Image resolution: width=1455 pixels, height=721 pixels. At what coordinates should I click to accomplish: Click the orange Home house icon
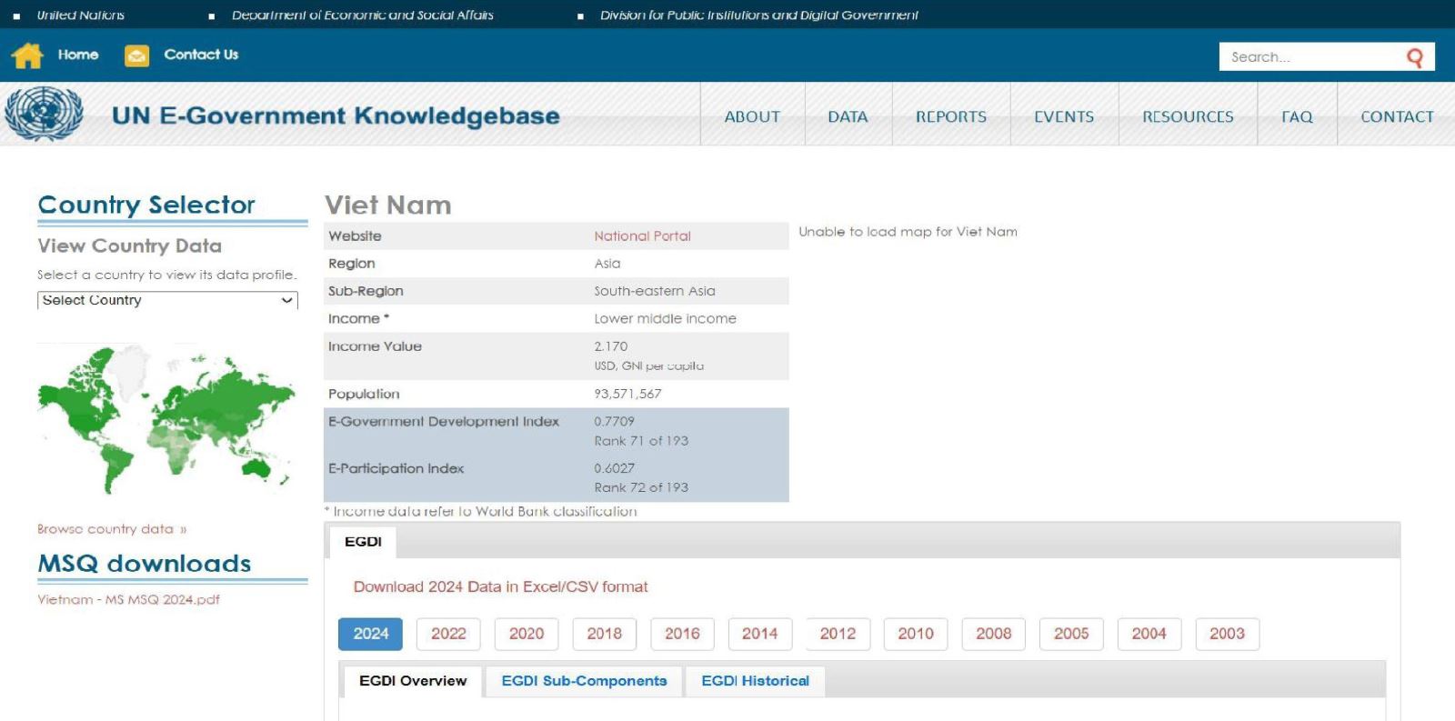(x=27, y=55)
